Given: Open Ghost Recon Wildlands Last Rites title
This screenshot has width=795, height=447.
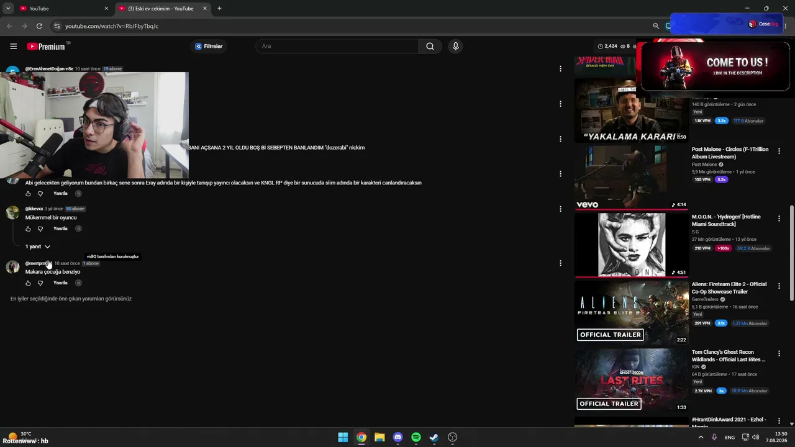Looking at the screenshot, I should (729, 356).
